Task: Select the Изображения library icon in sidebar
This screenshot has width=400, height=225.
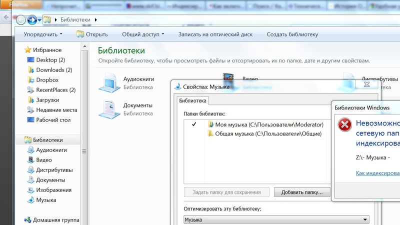Action: [x=30, y=190]
